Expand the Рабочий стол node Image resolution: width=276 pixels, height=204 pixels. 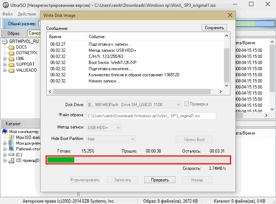pyautogui.click(x=5, y=149)
